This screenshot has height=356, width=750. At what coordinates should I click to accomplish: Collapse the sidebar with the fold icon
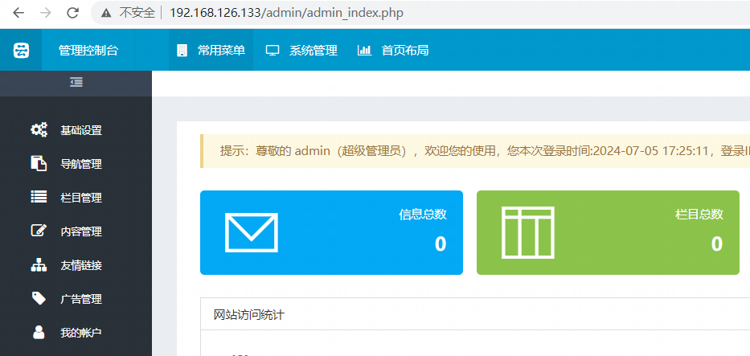pos(76,83)
